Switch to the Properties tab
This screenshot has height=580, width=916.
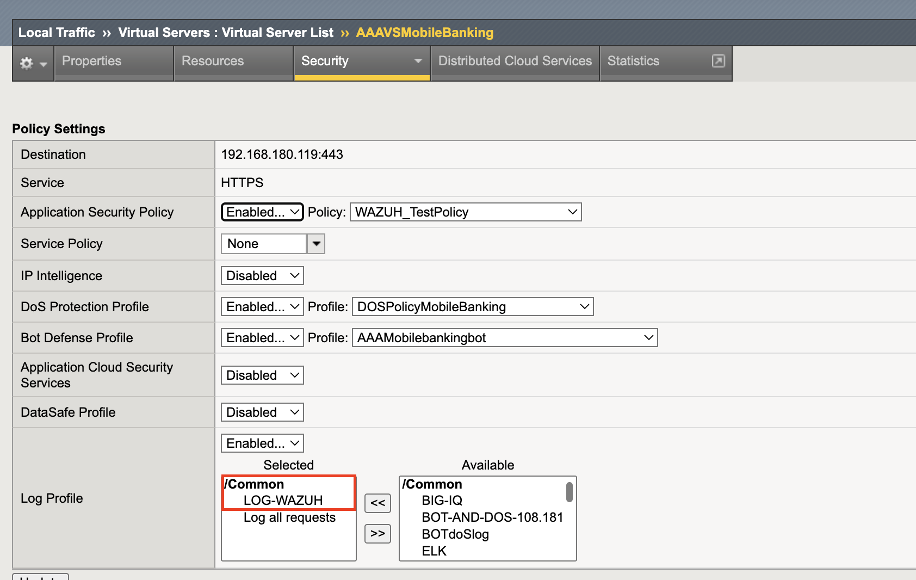point(91,61)
